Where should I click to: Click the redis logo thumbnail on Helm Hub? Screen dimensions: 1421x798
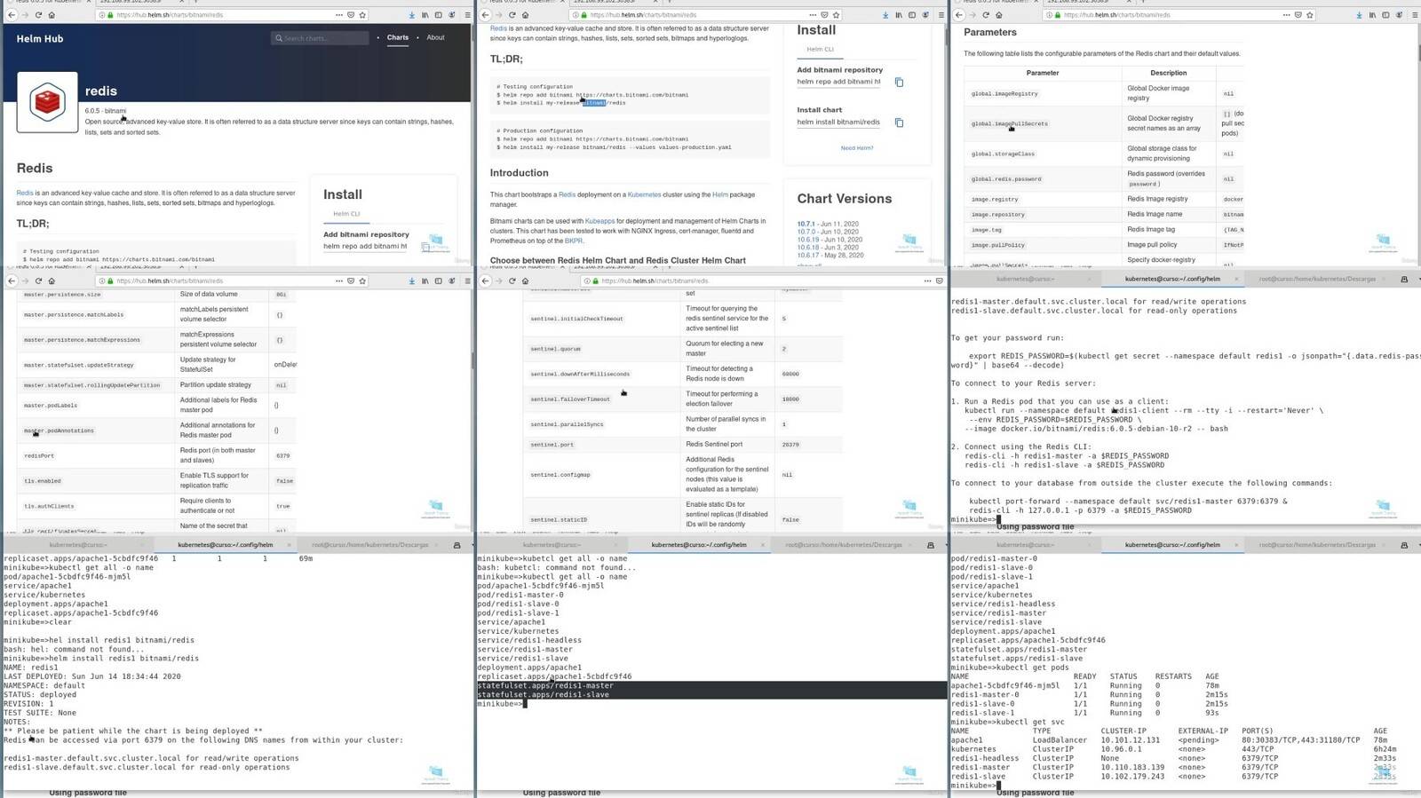click(x=47, y=102)
